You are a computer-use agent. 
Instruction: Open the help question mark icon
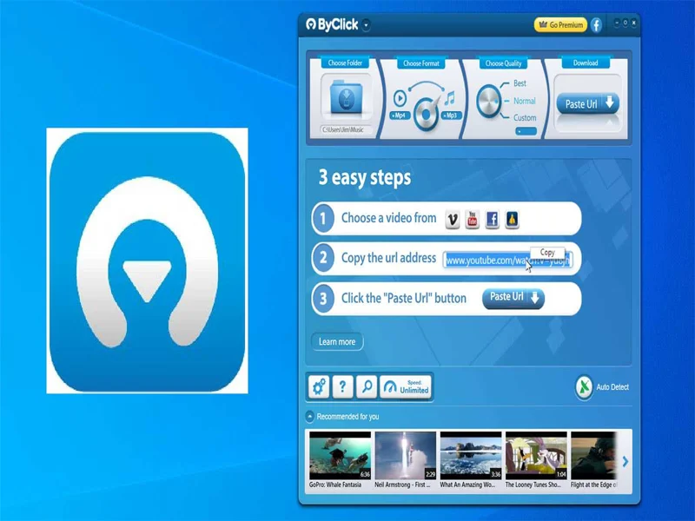[x=343, y=386]
